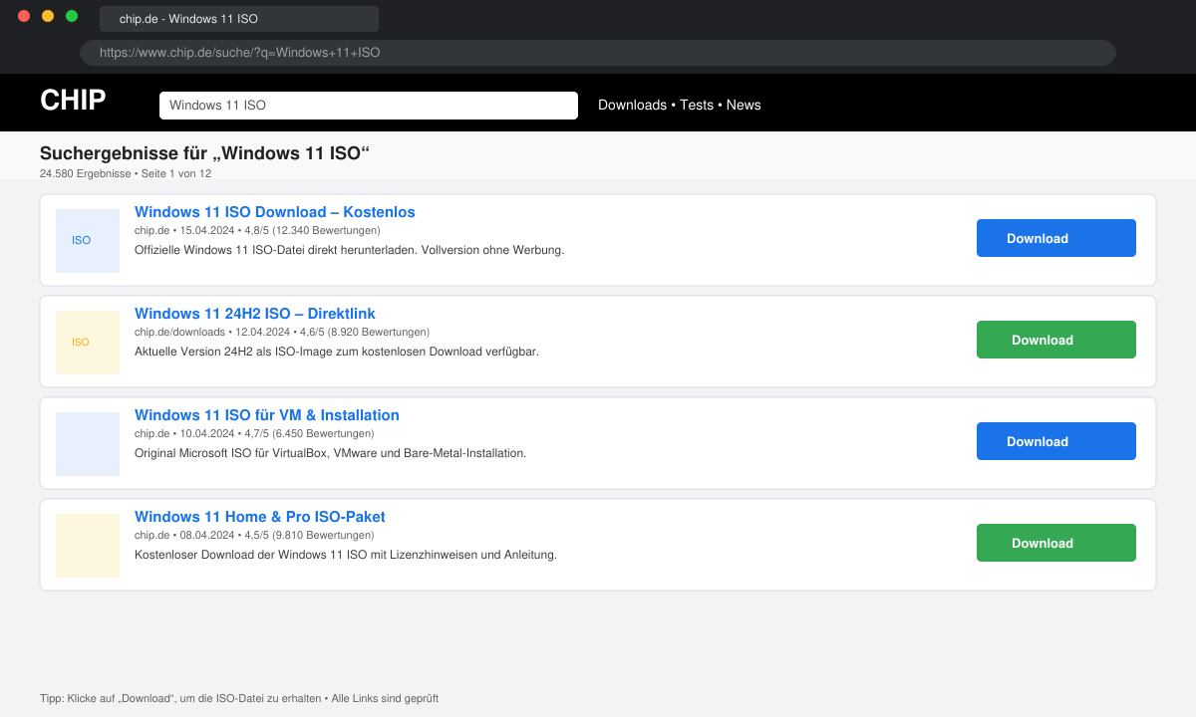Click the browser address bar URL

(x=598, y=53)
